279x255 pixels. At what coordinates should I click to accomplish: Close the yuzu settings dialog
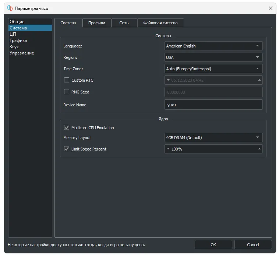(x=271, y=8)
